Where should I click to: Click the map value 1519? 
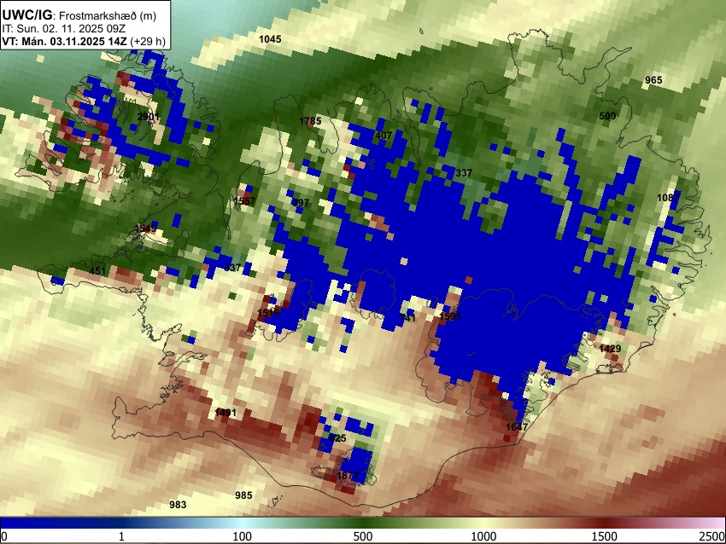point(268,313)
